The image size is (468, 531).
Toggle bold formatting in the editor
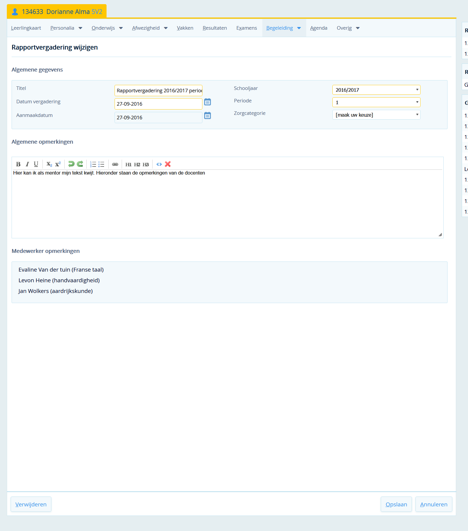18,164
